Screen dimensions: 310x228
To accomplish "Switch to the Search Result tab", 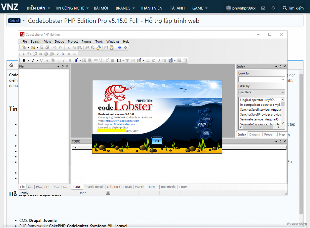I will (94, 187).
